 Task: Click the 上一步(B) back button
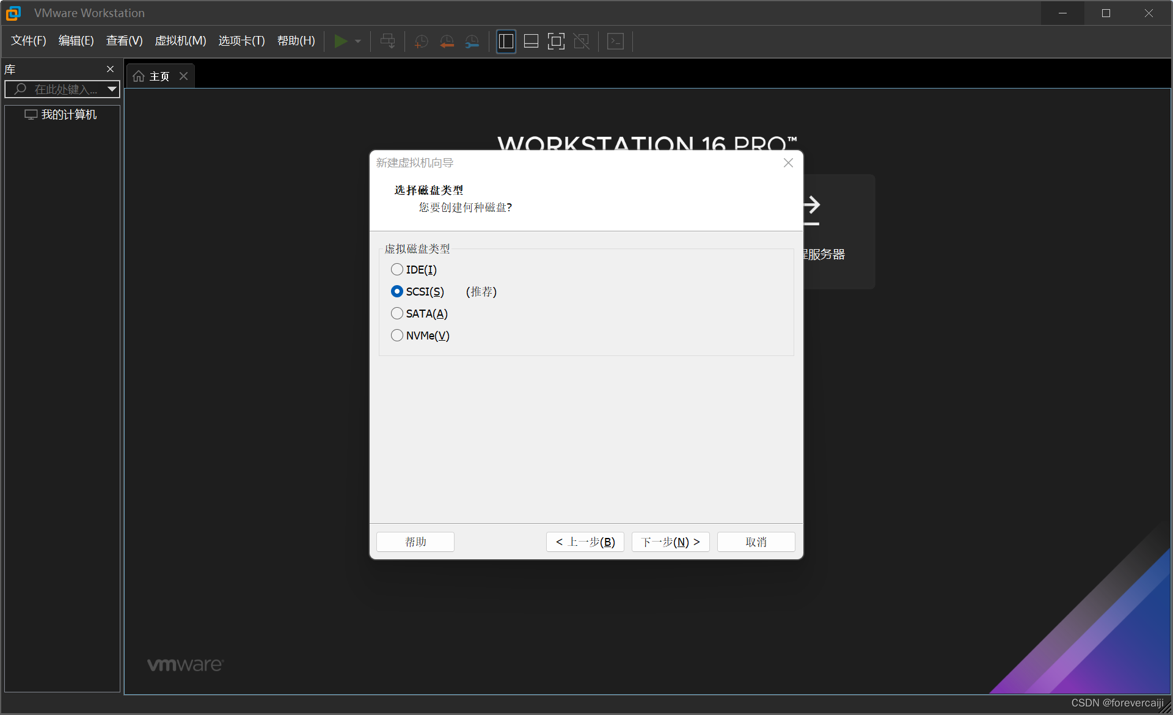pyautogui.click(x=585, y=542)
